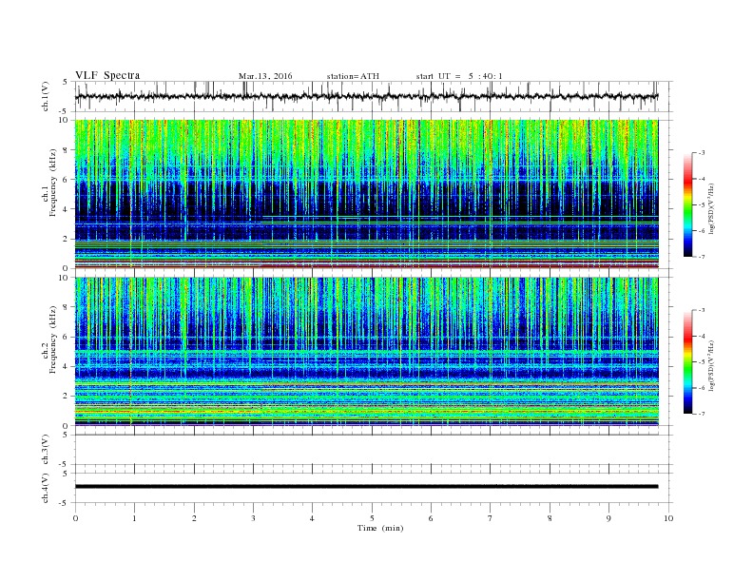Click the "8" kHz tick on ch.1 frequency axis

point(66,150)
